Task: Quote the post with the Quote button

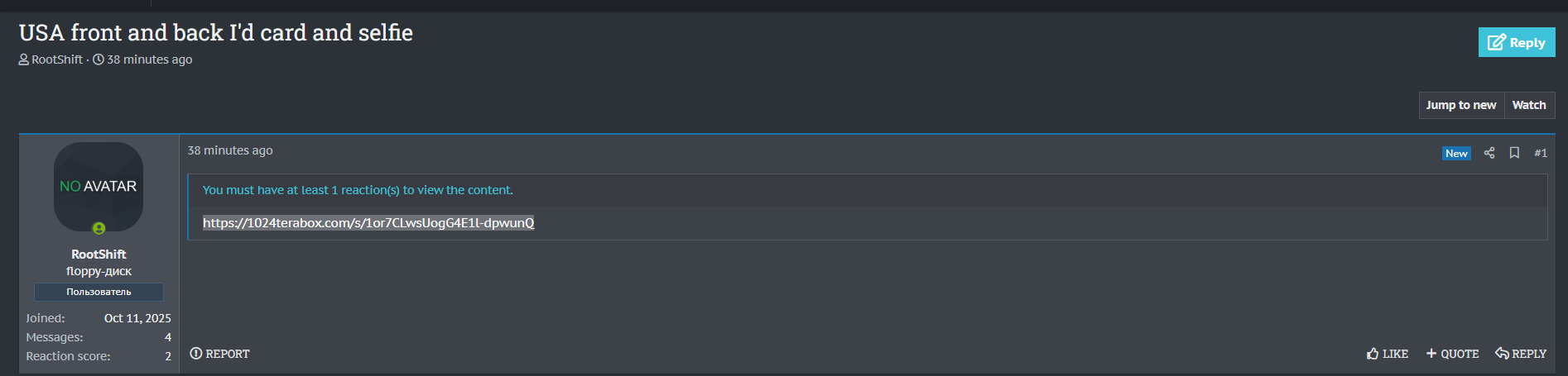Action: click(1452, 354)
